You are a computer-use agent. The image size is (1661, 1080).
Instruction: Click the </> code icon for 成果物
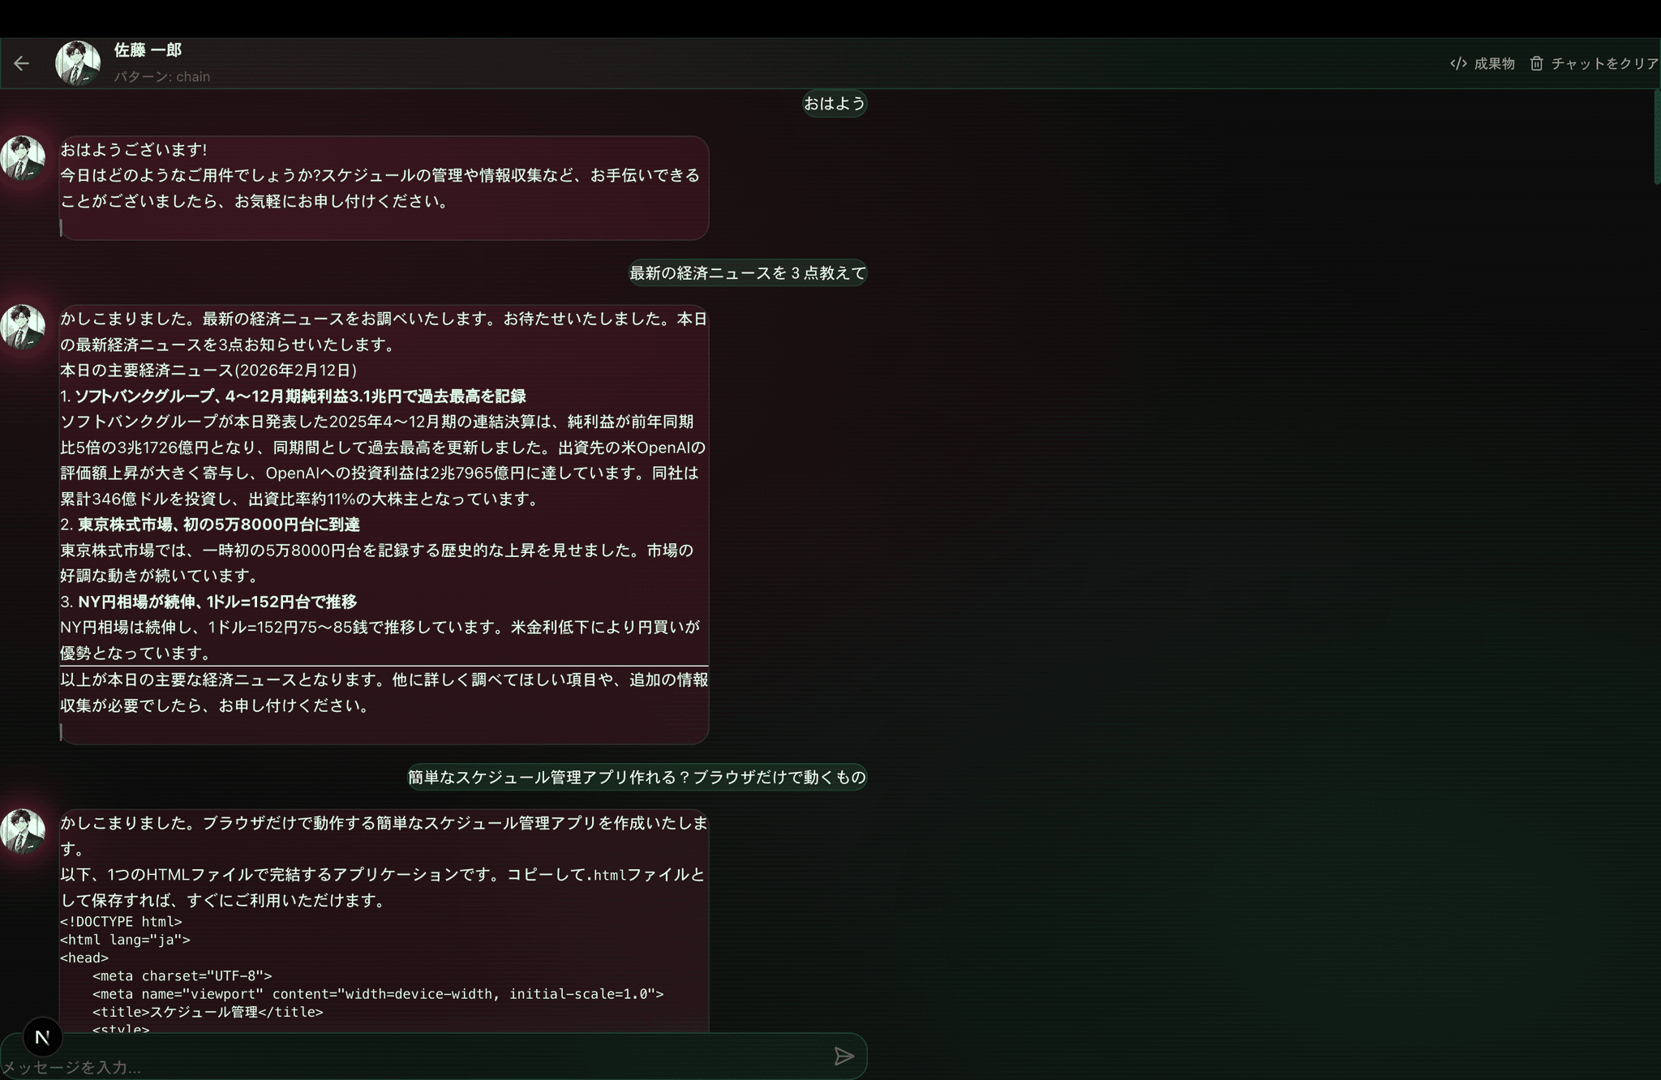[x=1458, y=63]
